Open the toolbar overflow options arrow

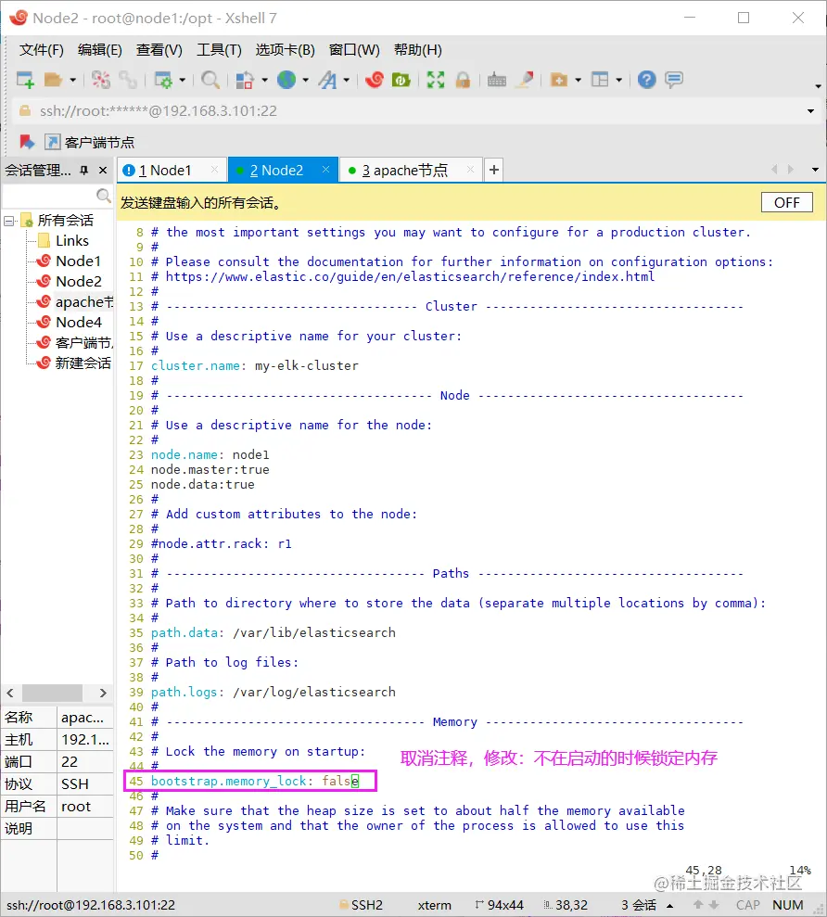[818, 86]
